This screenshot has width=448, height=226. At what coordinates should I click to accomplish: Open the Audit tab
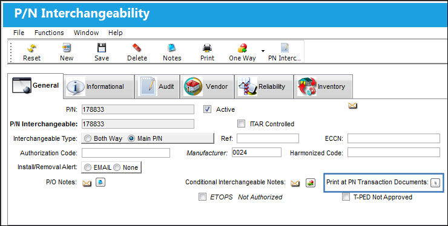pyautogui.click(x=157, y=86)
